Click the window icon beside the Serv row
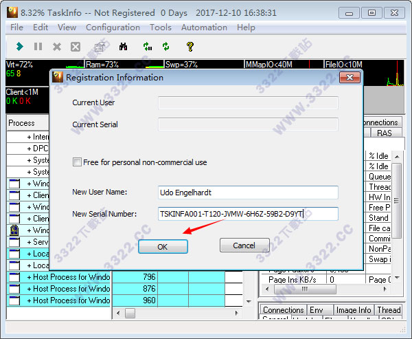412x339 pixels. 14,242
